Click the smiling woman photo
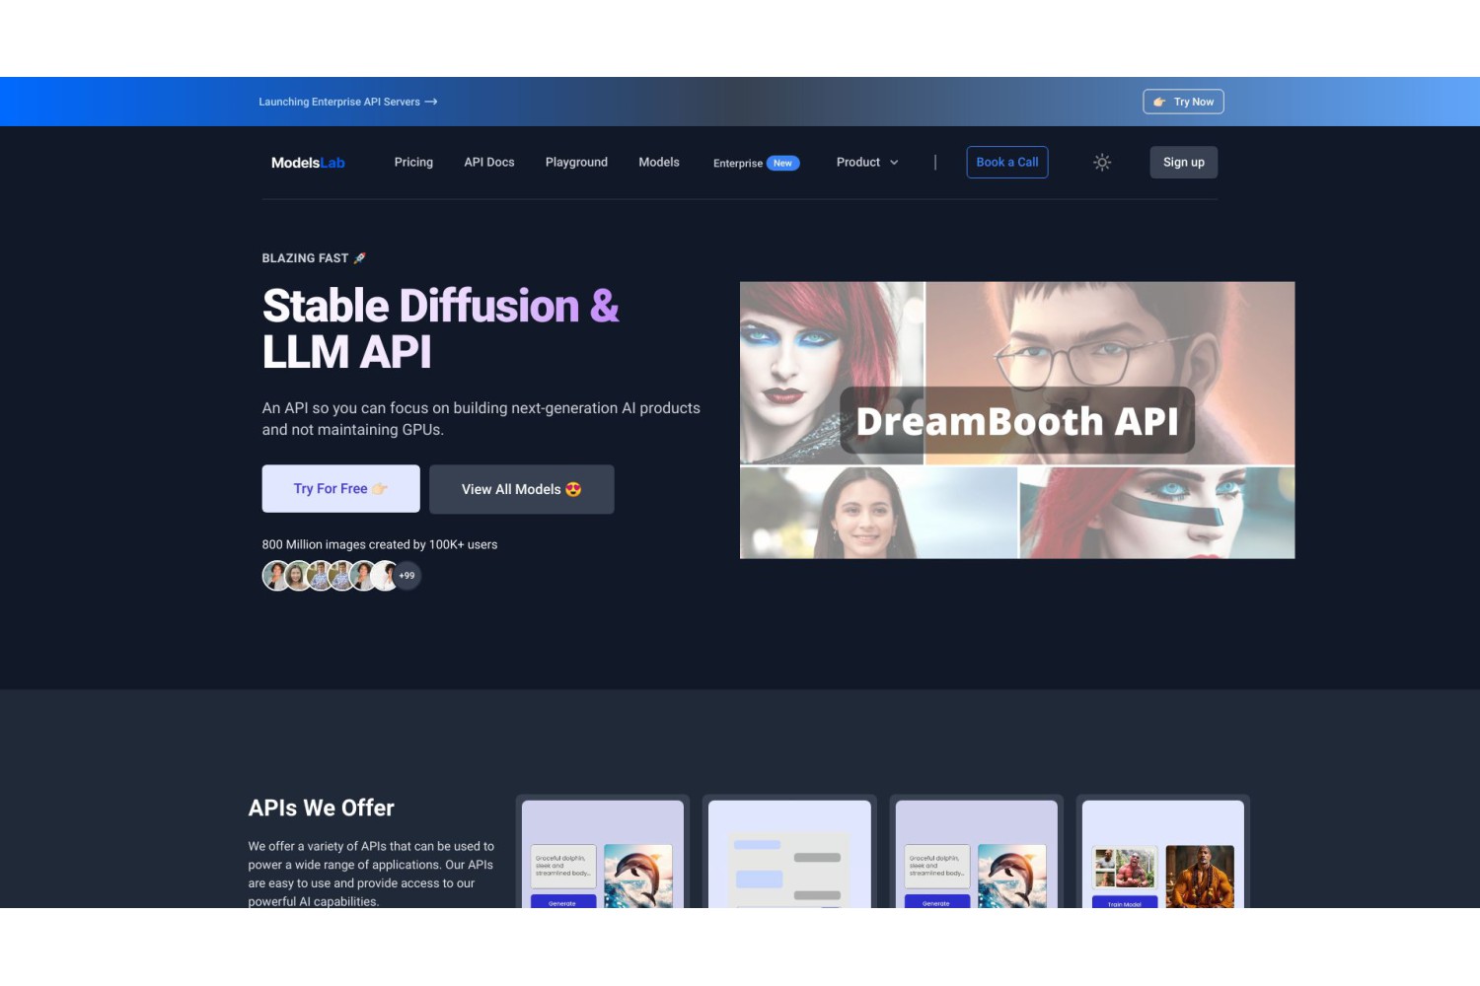The width and height of the screenshot is (1480, 986). click(878, 513)
